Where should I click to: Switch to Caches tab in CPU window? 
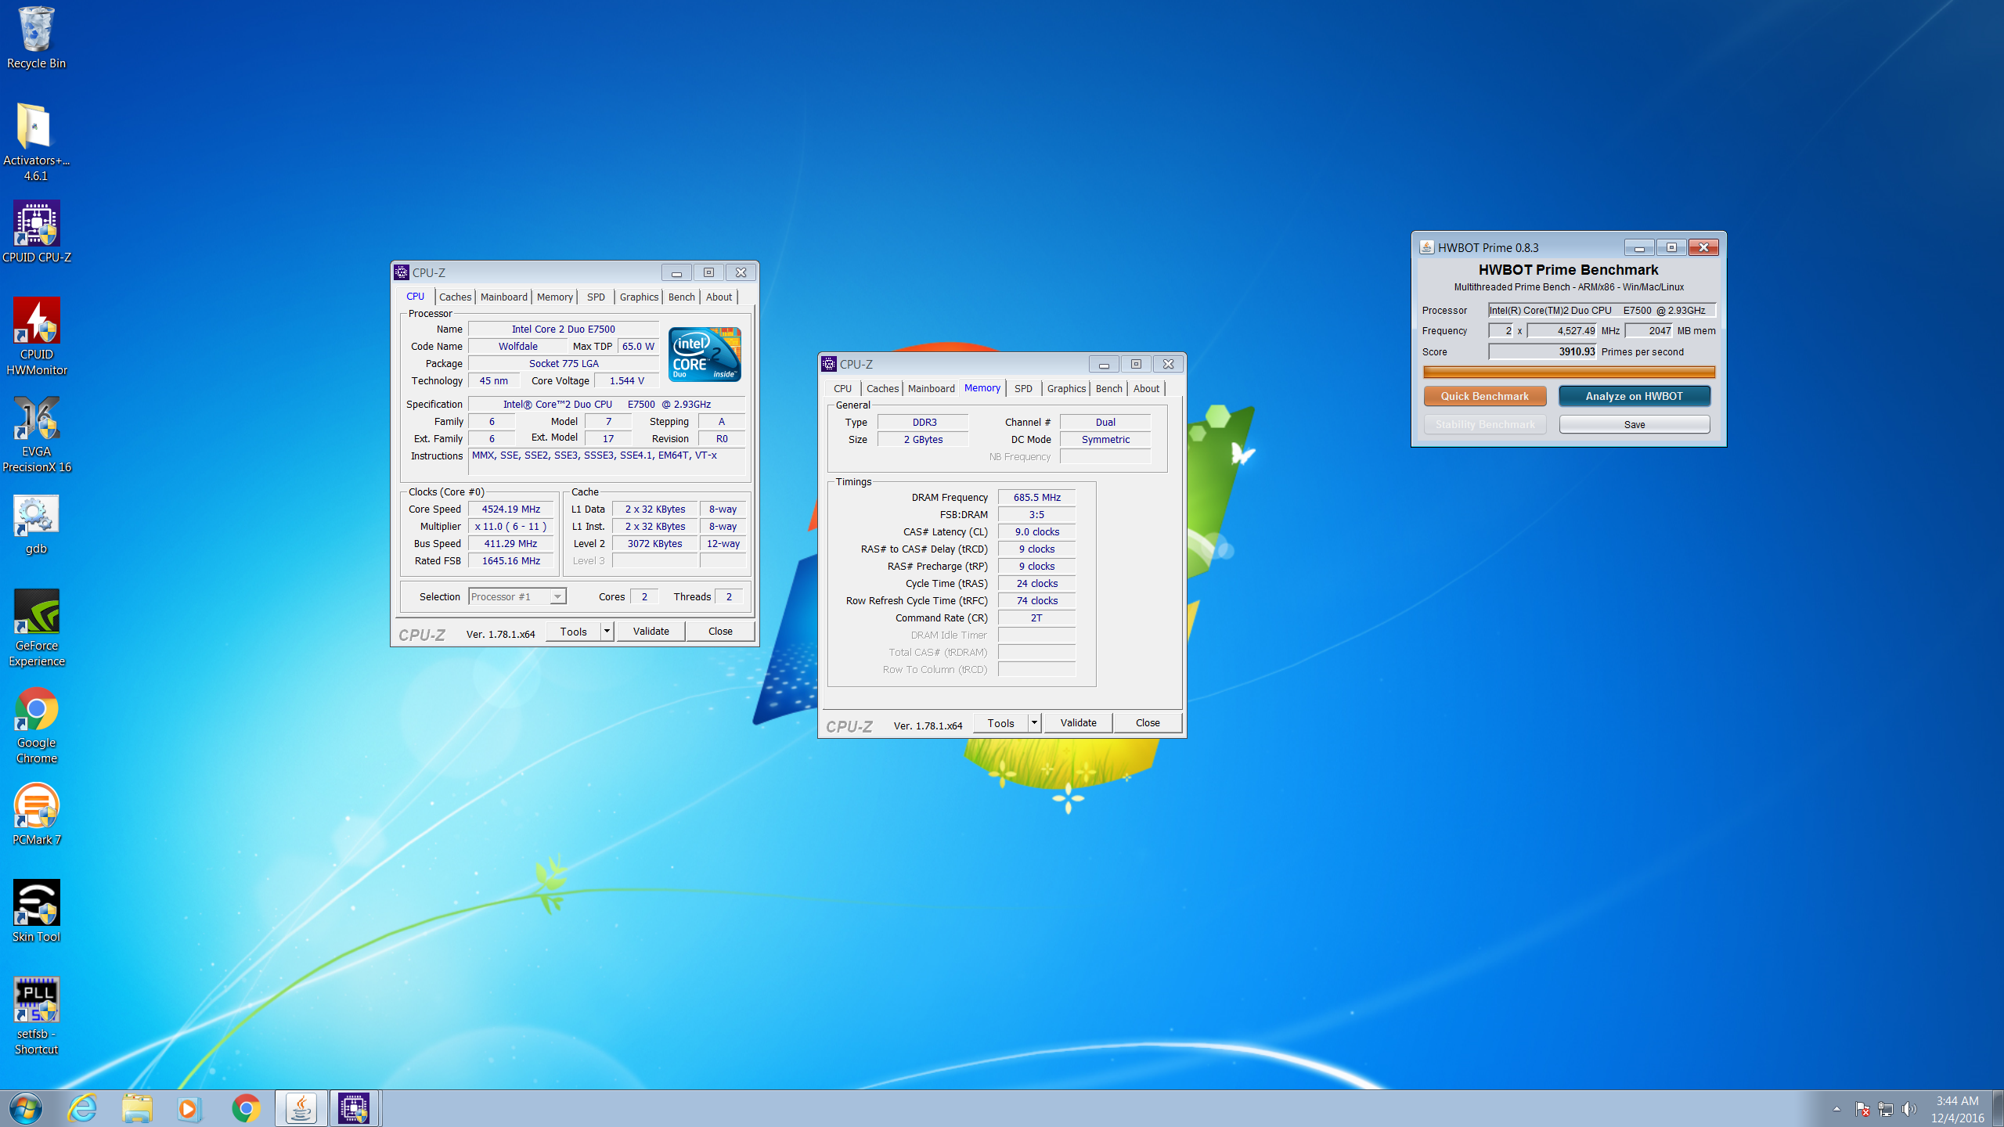click(455, 297)
